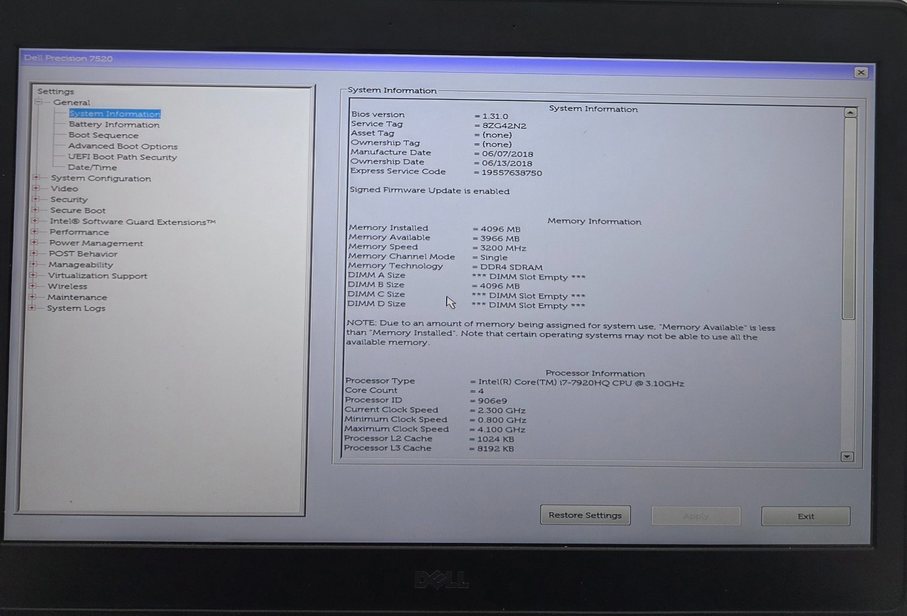Open Battery Information
This screenshot has height=616, width=907.
pyautogui.click(x=114, y=125)
